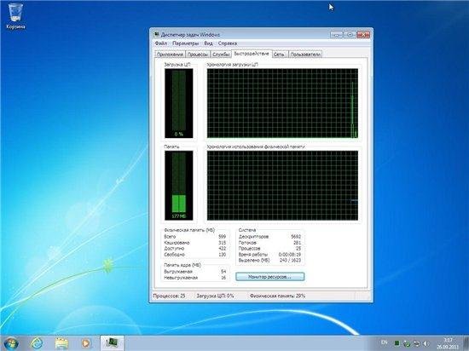469x351 pixels.
Task: Click the Доступно value 422
Action: tap(222, 249)
